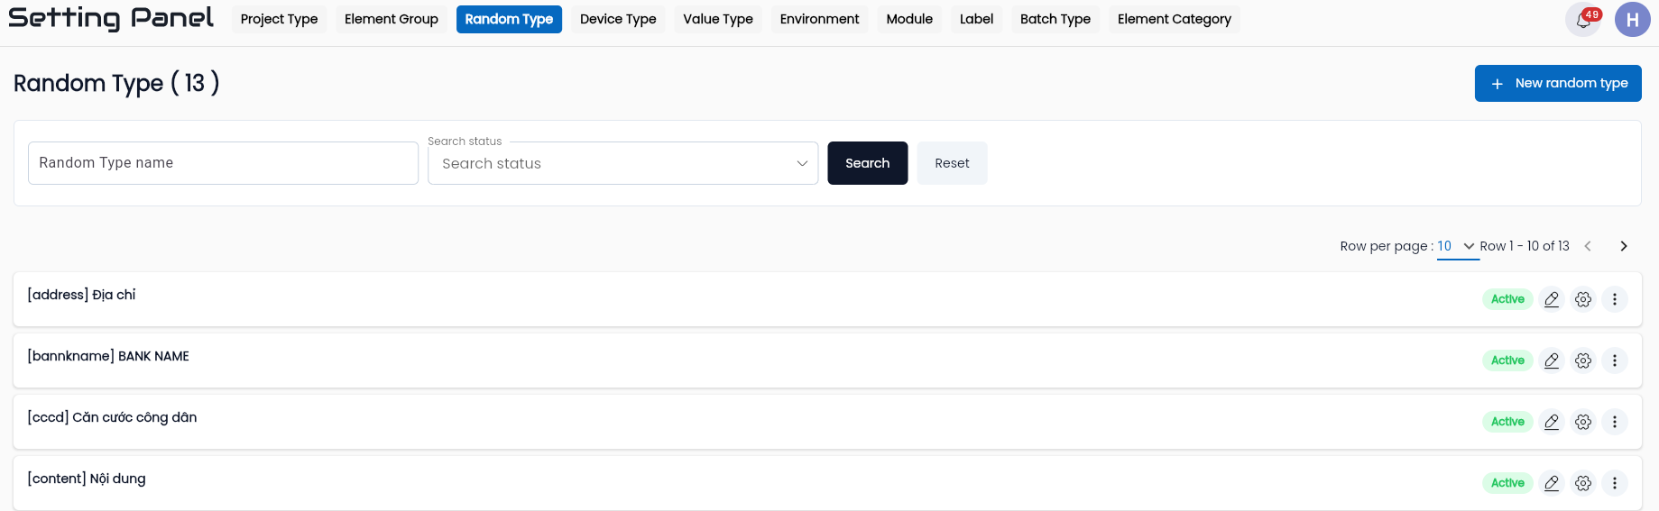
Task: Click the New random type button
Action: click(1558, 83)
